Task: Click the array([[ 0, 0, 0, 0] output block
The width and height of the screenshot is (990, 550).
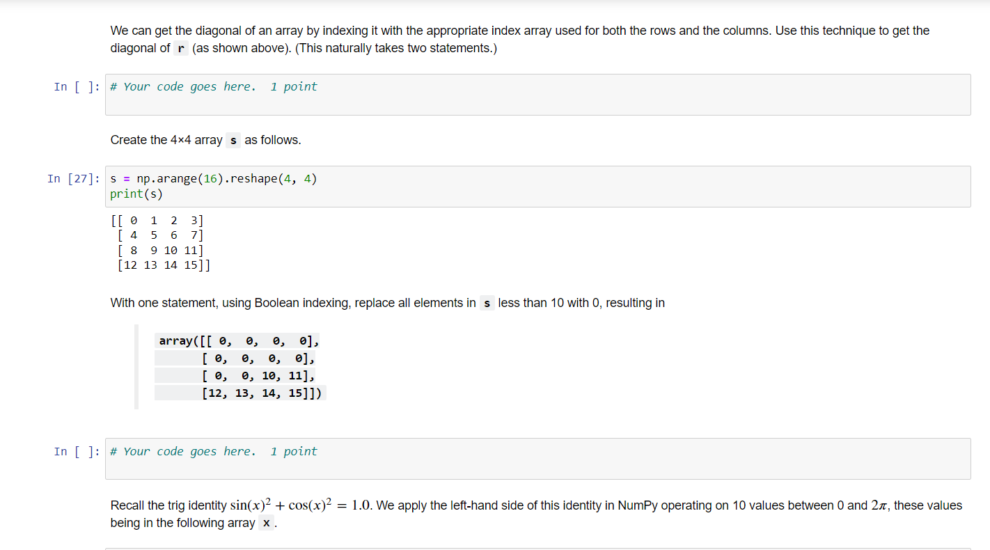Action: pyautogui.click(x=237, y=340)
